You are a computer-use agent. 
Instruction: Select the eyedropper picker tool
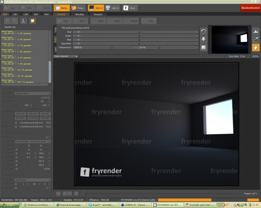256,39
